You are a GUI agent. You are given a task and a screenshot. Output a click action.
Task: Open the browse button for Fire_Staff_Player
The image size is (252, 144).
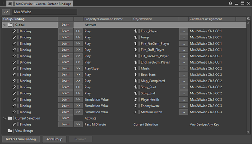click(184, 50)
